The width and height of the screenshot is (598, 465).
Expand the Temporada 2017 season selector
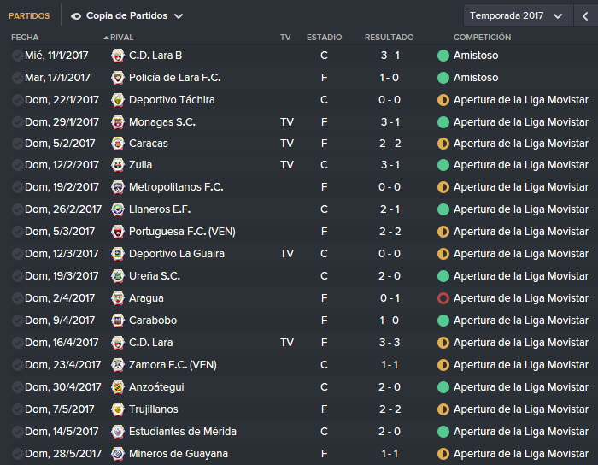(x=518, y=15)
